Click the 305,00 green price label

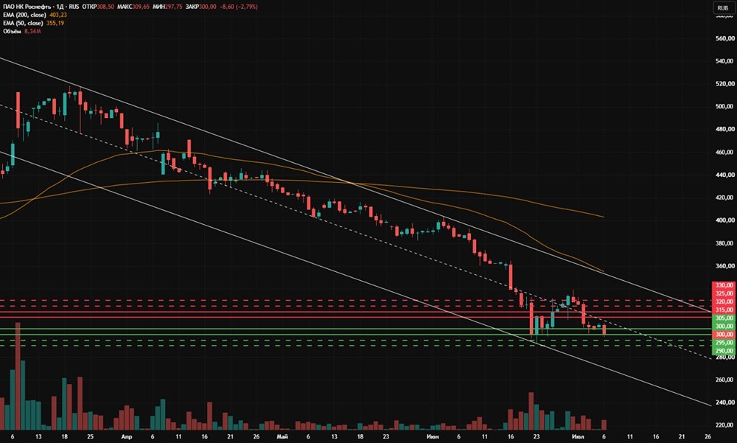click(x=724, y=318)
